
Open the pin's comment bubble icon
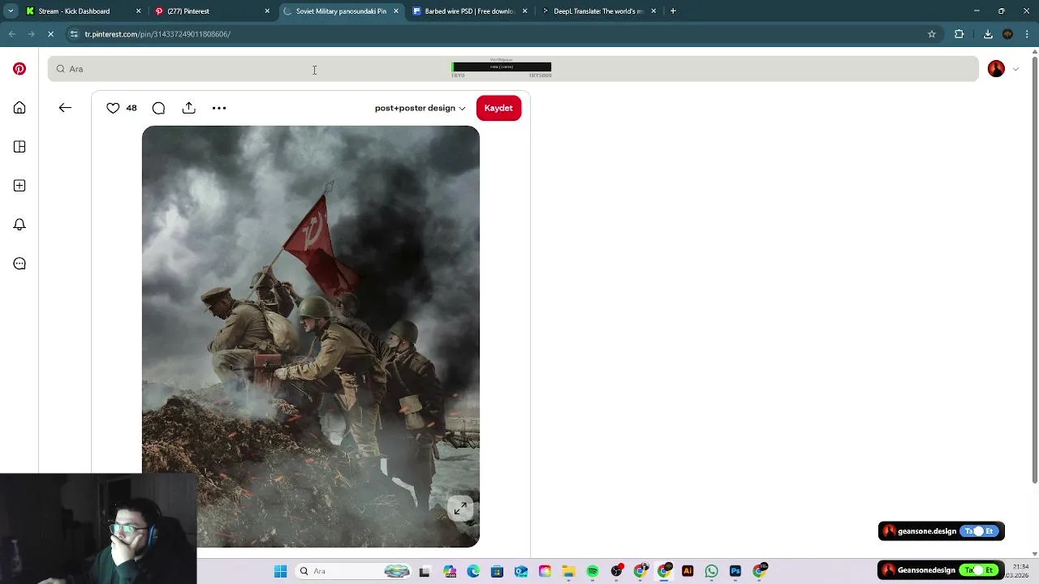pyautogui.click(x=158, y=108)
